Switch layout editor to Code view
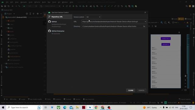Screen dimensions: 195x110 (x=174, y=19)
